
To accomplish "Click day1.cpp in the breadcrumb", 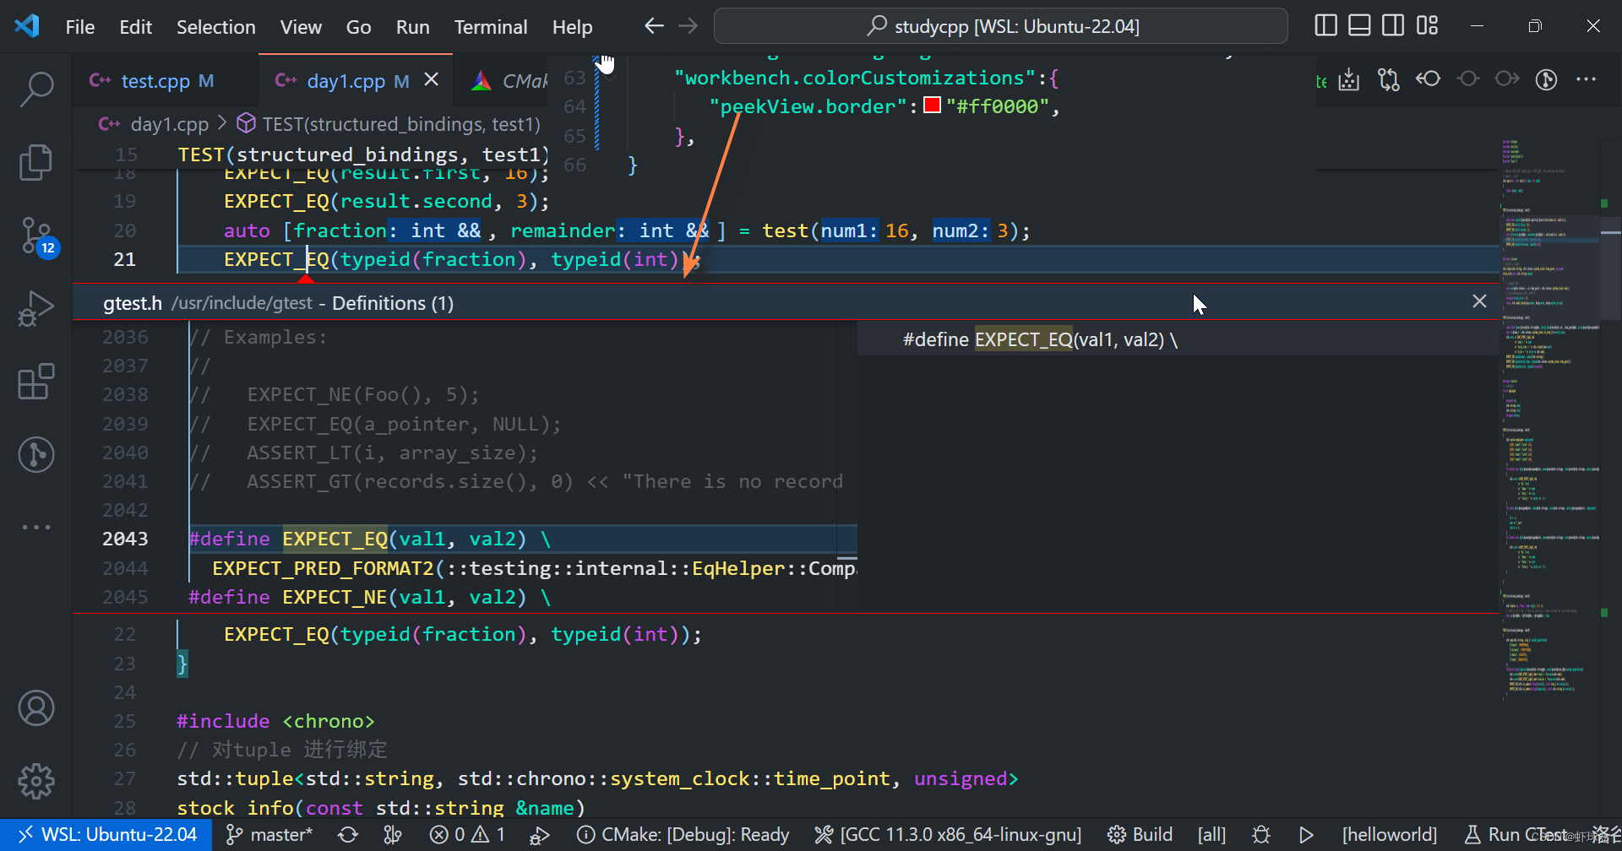I will click(169, 124).
